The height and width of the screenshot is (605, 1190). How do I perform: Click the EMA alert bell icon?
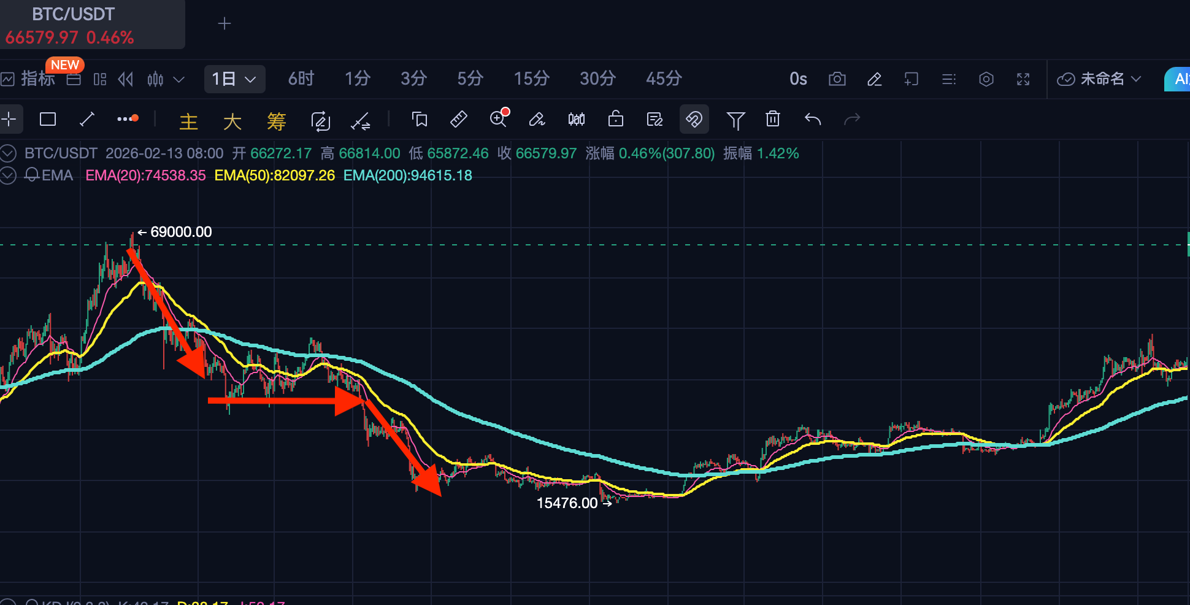click(x=32, y=175)
